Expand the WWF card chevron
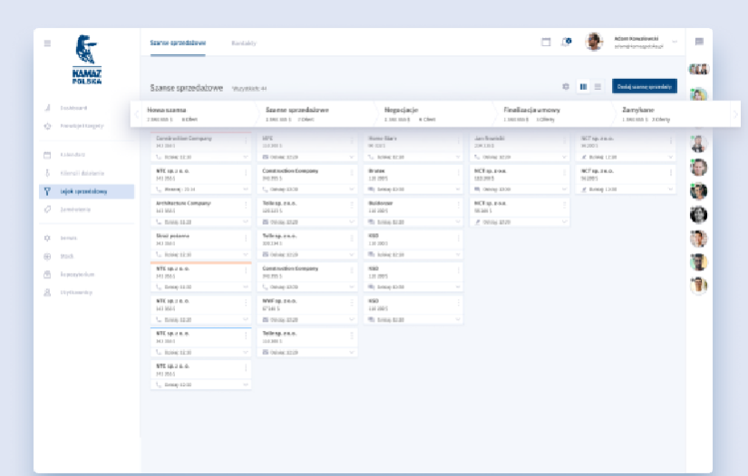Image resolution: width=748 pixels, height=476 pixels. point(352,319)
